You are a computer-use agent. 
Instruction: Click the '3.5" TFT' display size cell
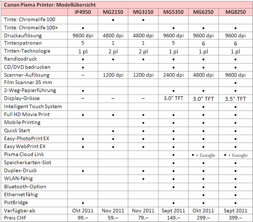tap(235, 99)
